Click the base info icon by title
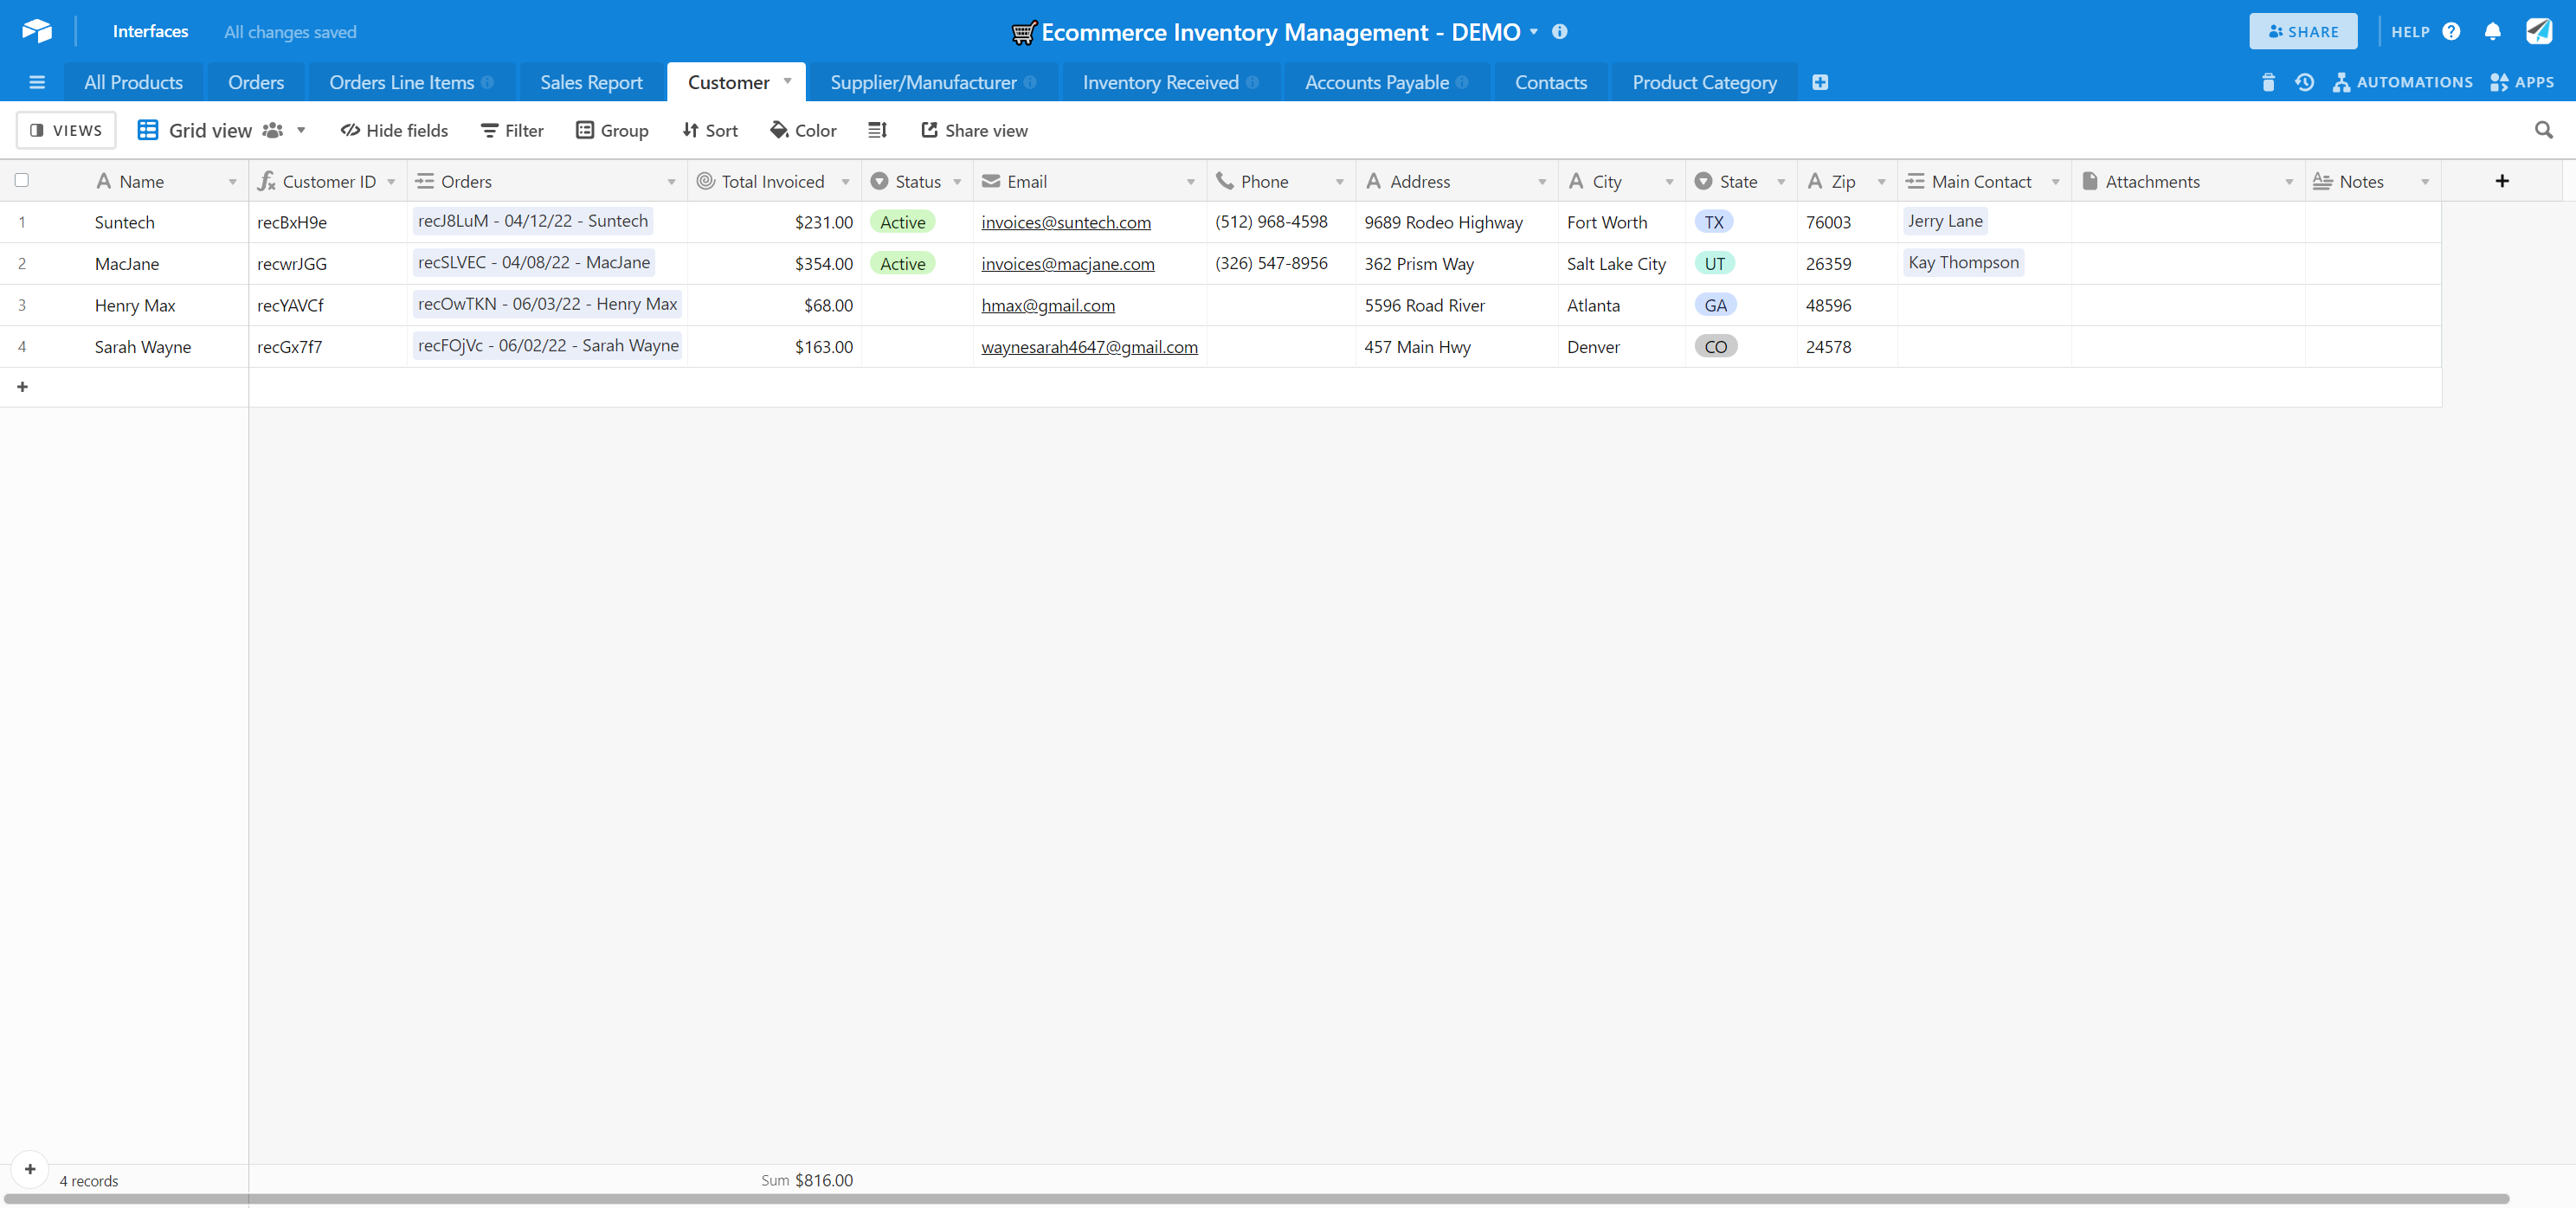2576x1208 pixels. pyautogui.click(x=1560, y=32)
